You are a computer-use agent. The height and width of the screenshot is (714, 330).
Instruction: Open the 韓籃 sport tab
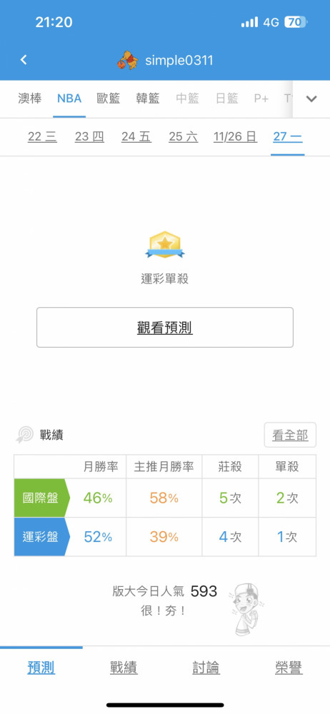pyautogui.click(x=148, y=99)
